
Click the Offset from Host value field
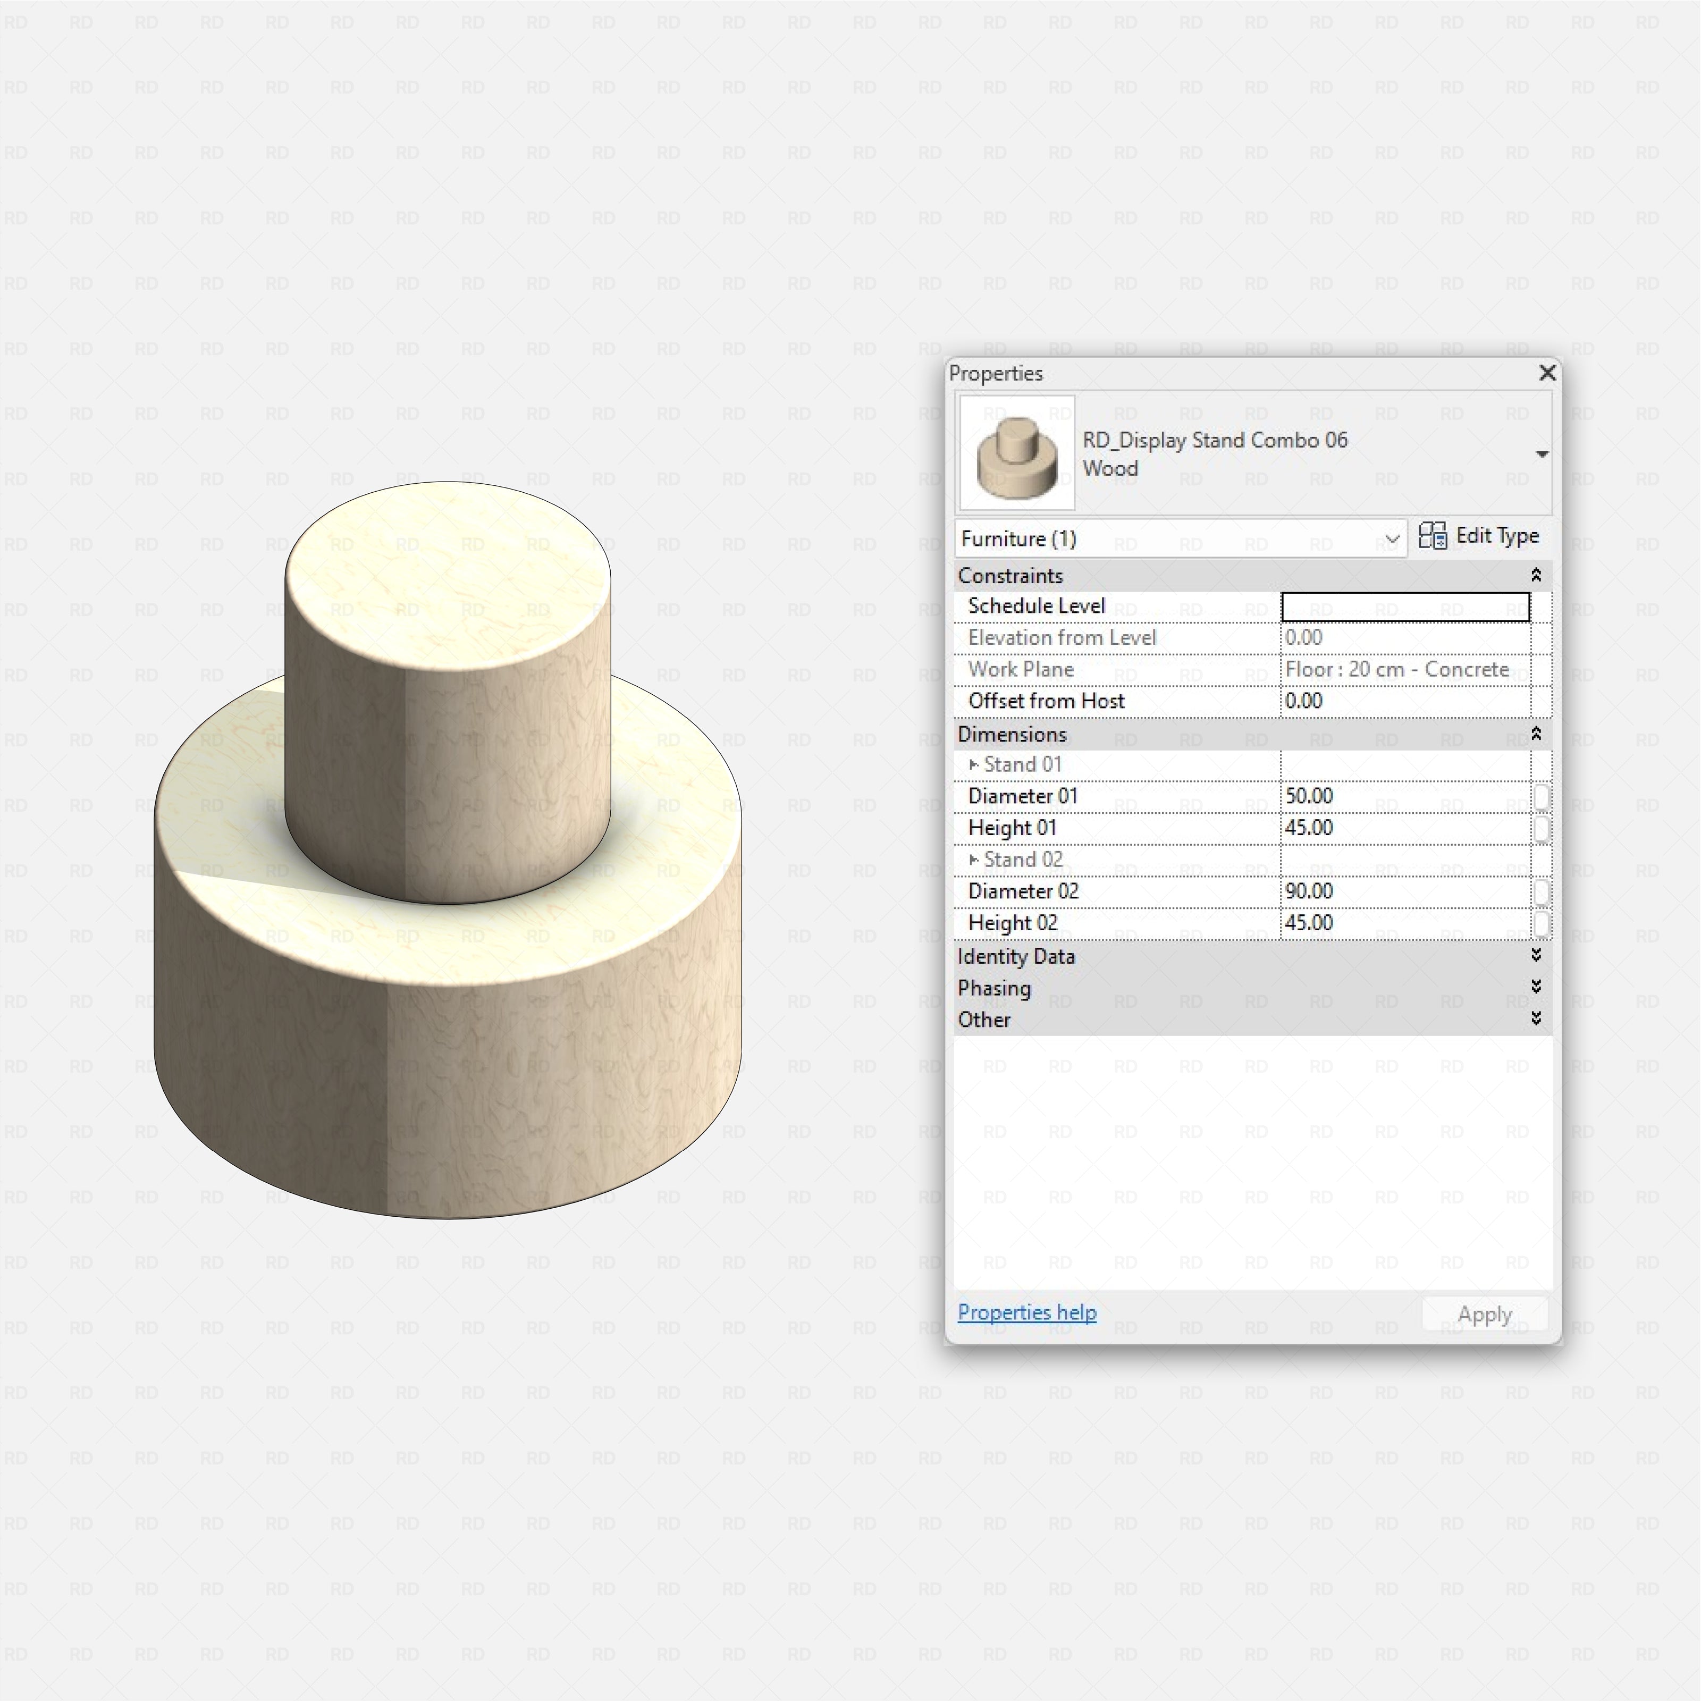coord(1405,702)
